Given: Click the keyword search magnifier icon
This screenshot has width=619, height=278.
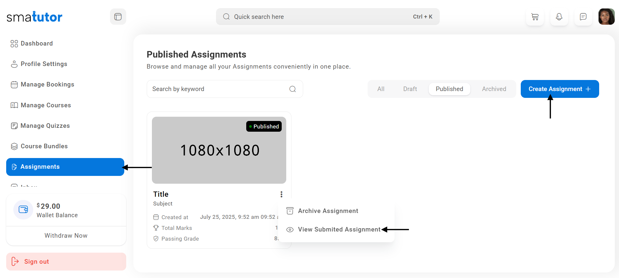Looking at the screenshot, I should 292,89.
